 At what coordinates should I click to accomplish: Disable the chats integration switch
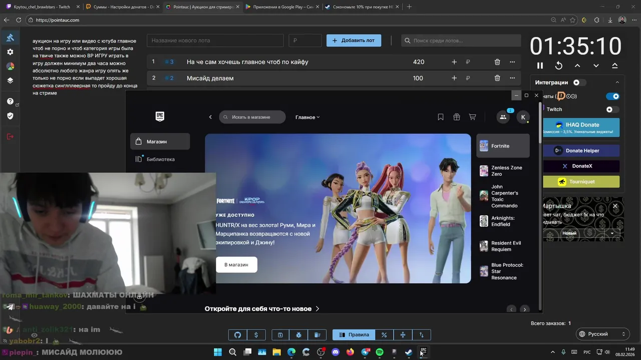[612, 96]
